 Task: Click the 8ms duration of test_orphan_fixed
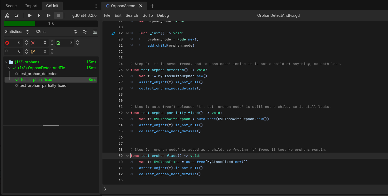click(92, 80)
